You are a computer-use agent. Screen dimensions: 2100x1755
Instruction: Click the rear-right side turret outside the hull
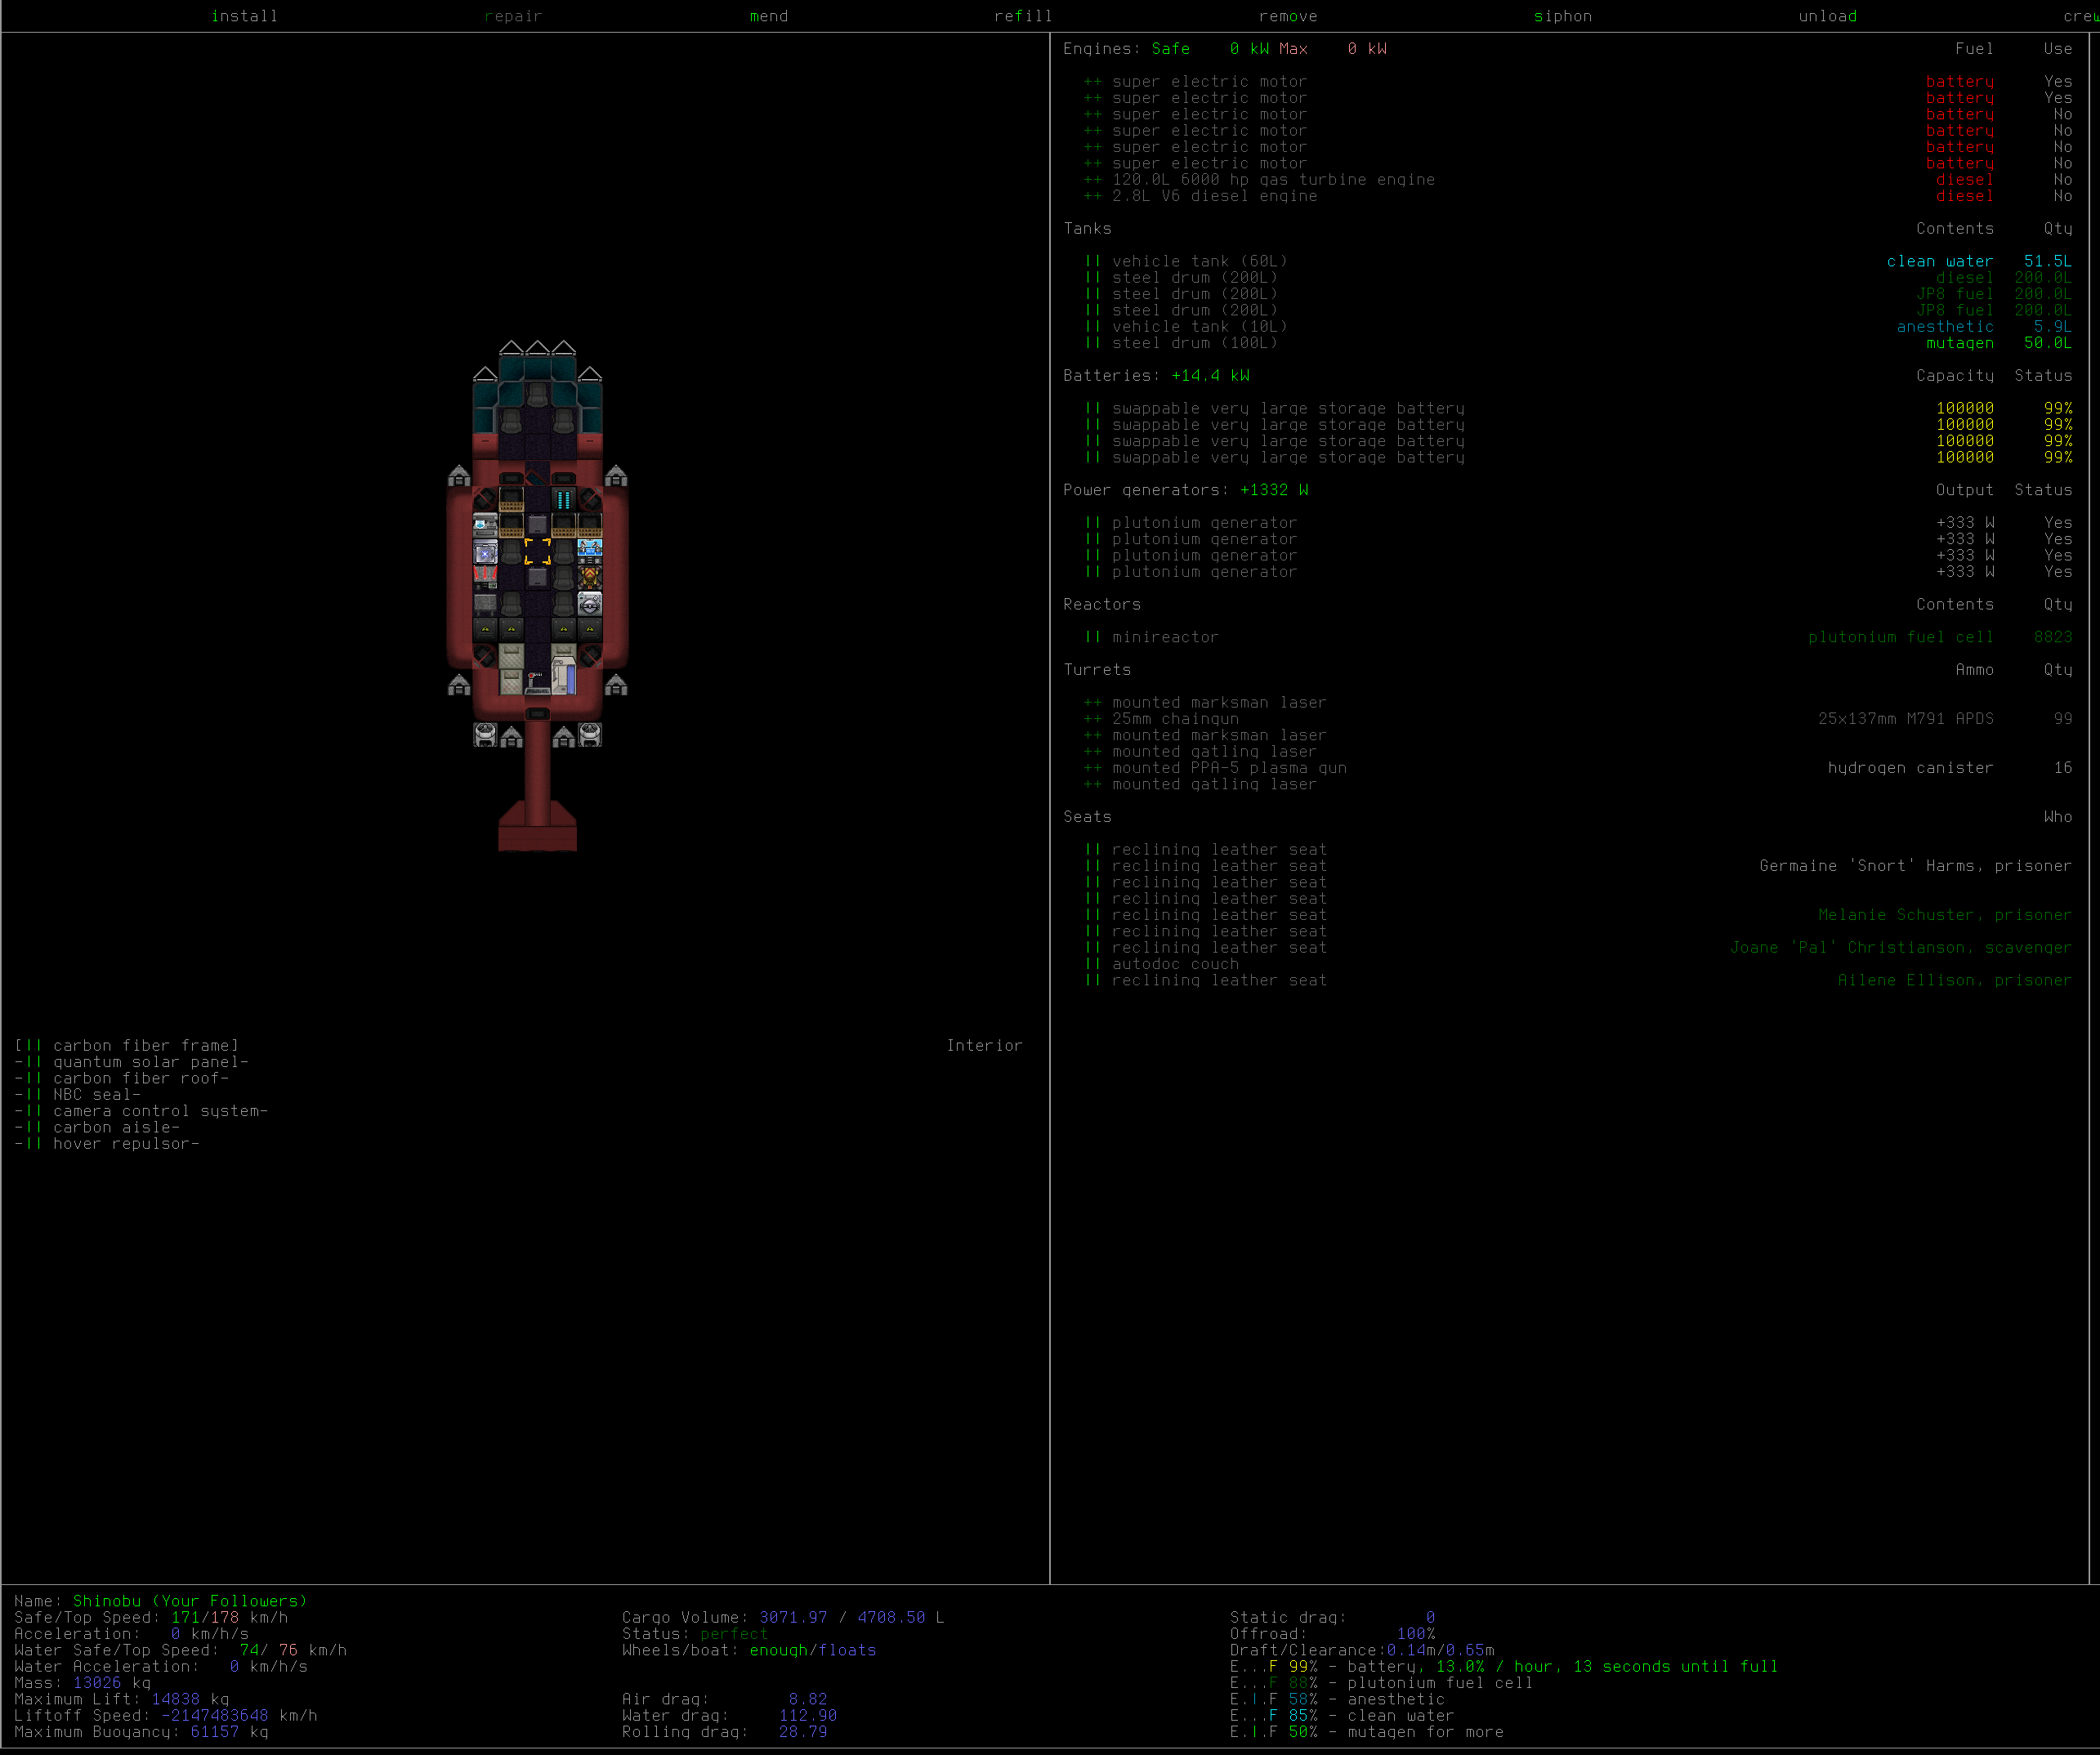pos(616,684)
